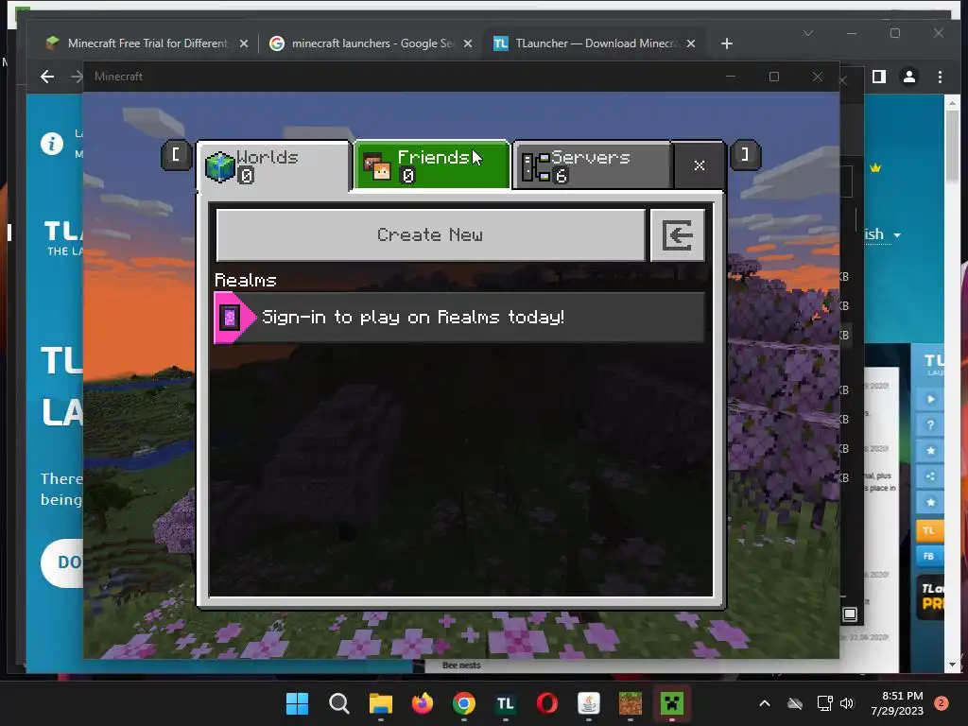The height and width of the screenshot is (726, 968).
Task: Click the Servers rack icon
Action: (x=536, y=167)
